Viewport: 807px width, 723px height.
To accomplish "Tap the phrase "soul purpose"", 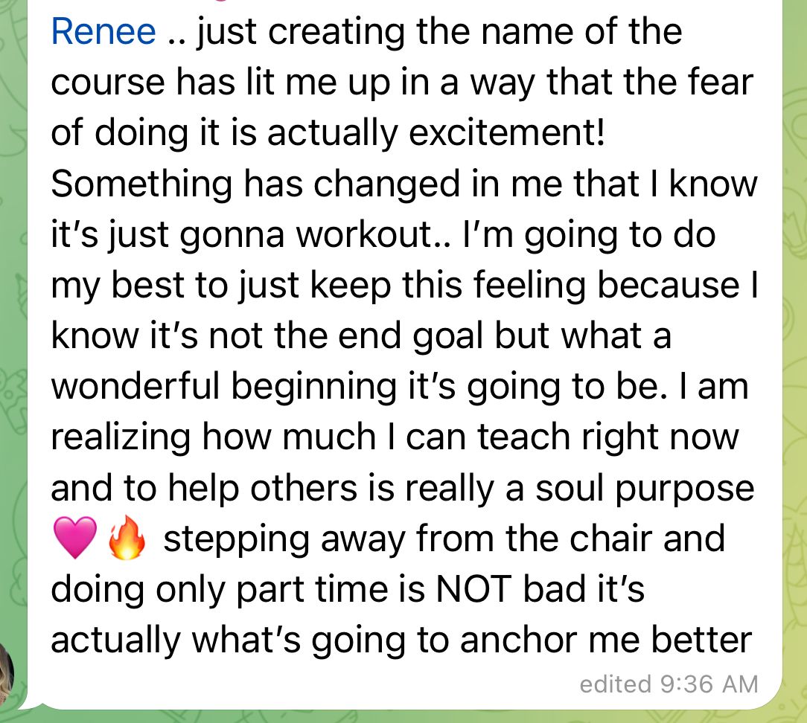I will 645,489.
